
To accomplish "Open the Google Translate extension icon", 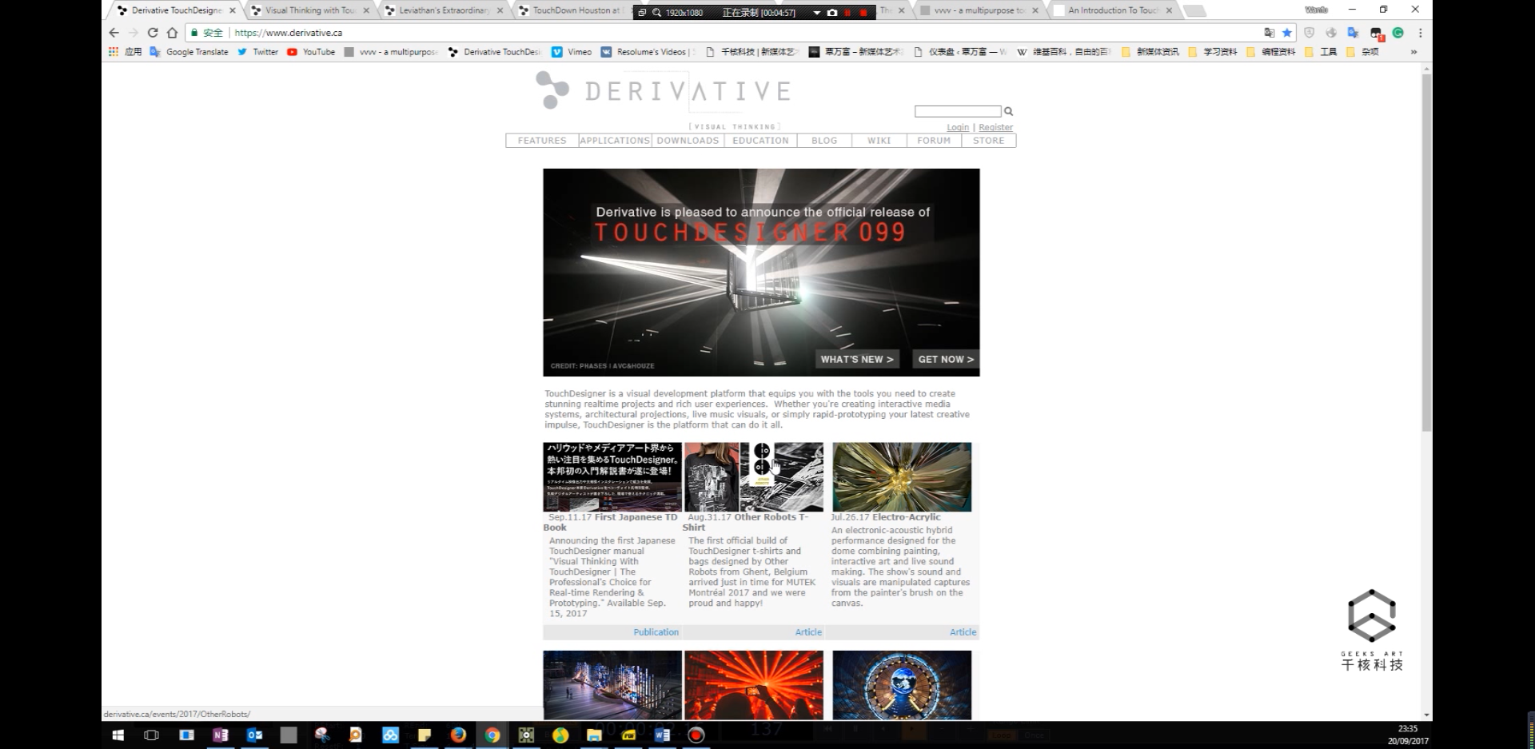I will (1353, 33).
